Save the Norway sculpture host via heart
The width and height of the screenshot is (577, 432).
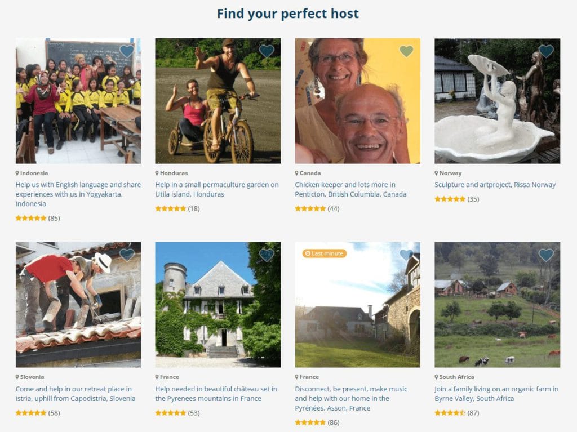point(546,51)
